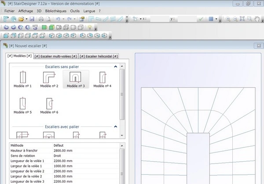Select the zoom in magnifier tool
The image size is (264, 184).
click(228, 19)
